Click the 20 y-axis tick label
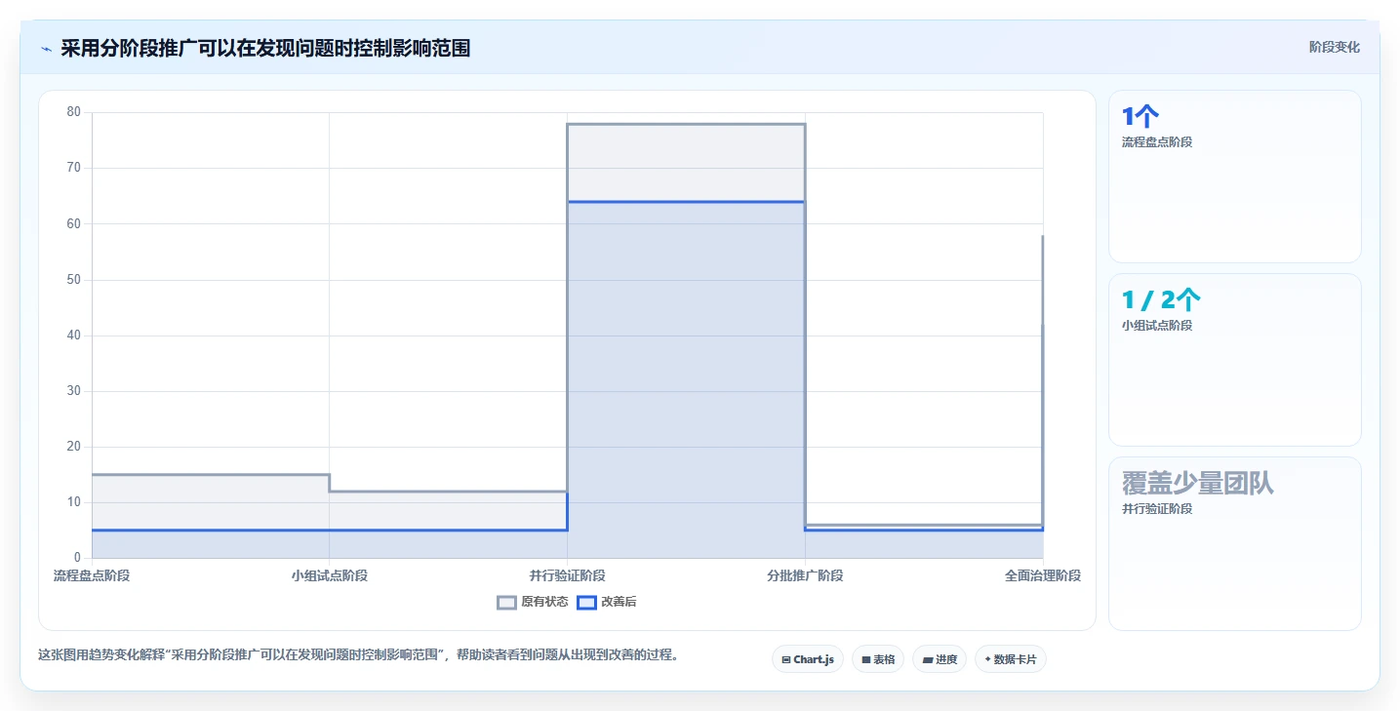1400x711 pixels. (x=74, y=446)
